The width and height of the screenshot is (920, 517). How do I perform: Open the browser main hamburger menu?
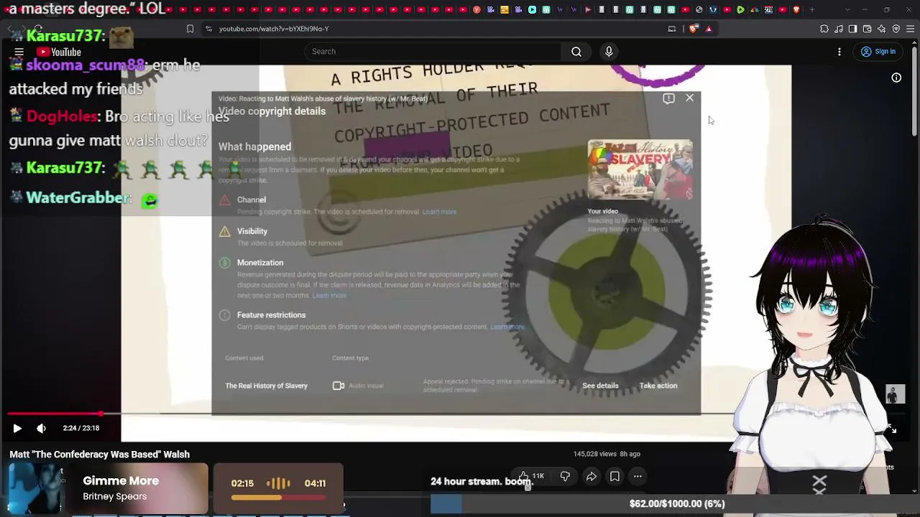(911, 29)
